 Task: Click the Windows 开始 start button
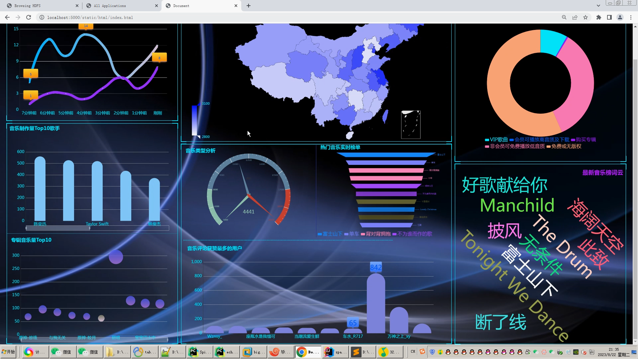click(x=9, y=352)
